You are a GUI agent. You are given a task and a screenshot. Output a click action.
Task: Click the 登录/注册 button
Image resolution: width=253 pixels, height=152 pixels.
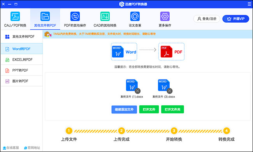pos(207,19)
